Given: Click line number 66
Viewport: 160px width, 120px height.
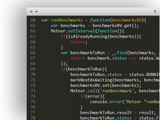Looking at the screenshot, I should click(x=33, y=53).
